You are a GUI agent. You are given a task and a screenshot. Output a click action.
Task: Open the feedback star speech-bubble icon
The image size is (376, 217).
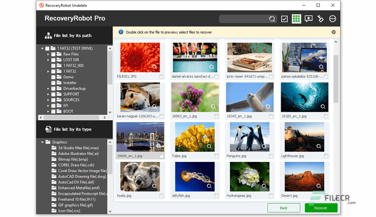pyautogui.click(x=309, y=19)
